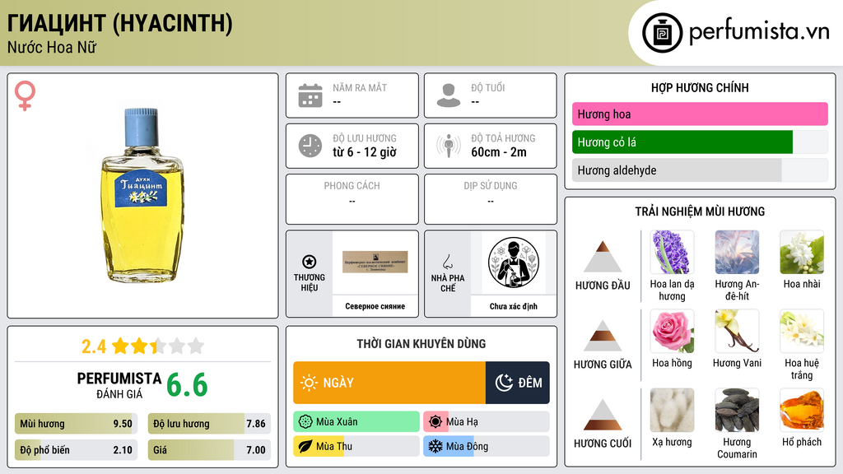The width and height of the screenshot is (843, 474).
Task: Click the Mùa Đông snowflake season bar
Action: 486,446
